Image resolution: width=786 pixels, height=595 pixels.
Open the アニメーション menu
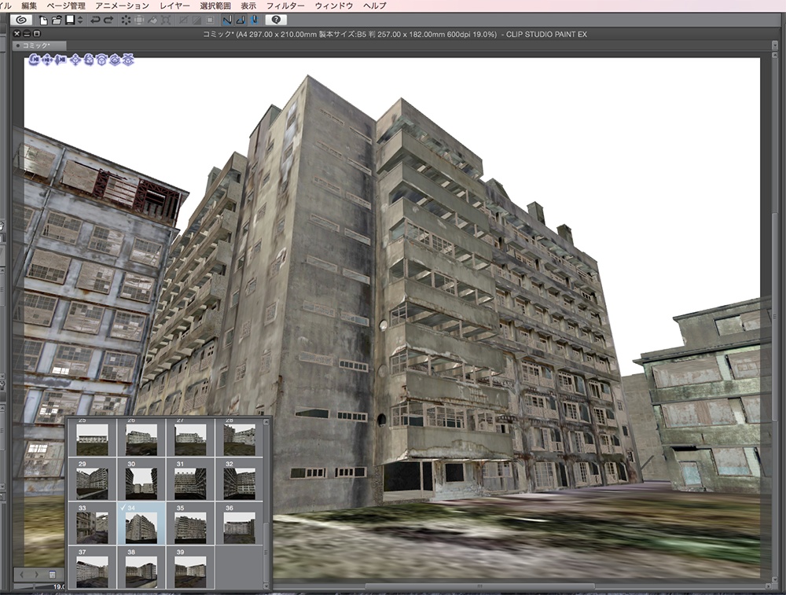click(123, 6)
